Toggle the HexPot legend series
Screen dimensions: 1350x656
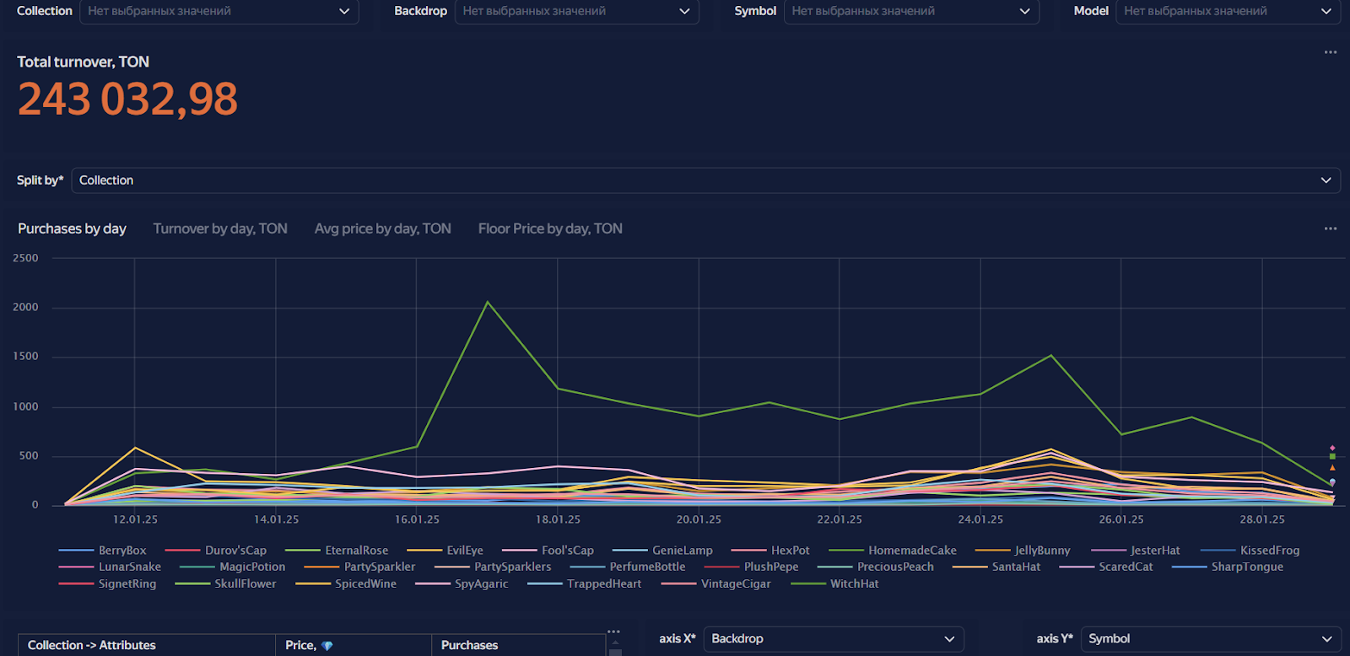pos(770,551)
